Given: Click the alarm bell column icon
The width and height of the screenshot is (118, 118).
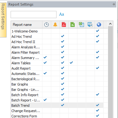Looking at the screenshot, I should 55,25.
